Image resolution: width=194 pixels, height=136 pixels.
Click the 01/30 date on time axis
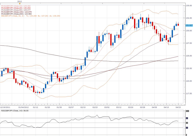click(59, 107)
